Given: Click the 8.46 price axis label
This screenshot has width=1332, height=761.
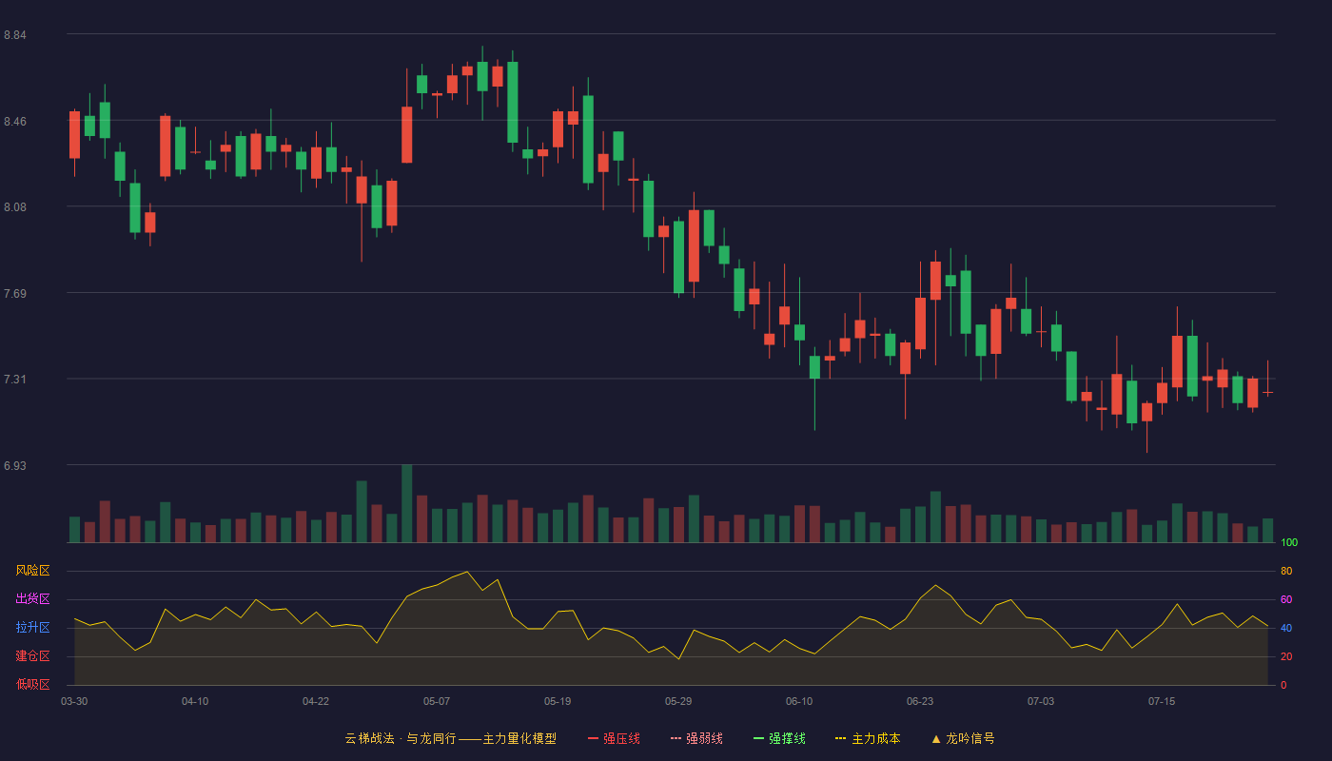Looking at the screenshot, I should (x=15, y=122).
